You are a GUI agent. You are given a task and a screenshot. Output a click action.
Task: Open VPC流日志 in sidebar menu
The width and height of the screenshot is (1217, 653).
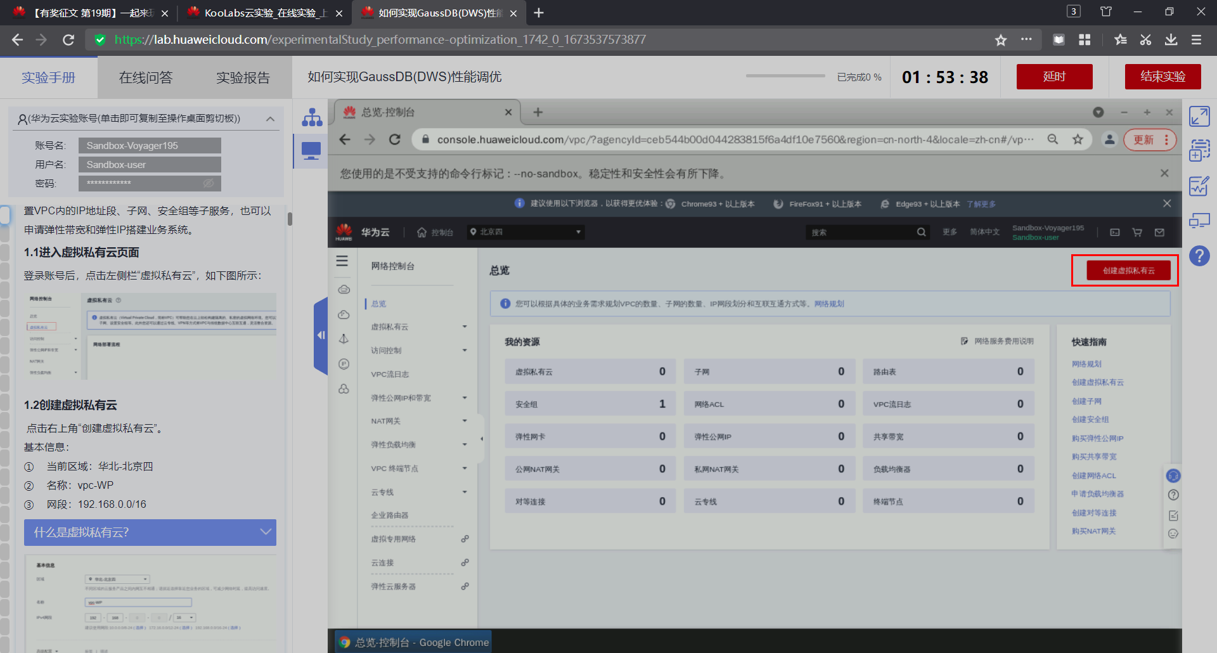[x=390, y=374]
